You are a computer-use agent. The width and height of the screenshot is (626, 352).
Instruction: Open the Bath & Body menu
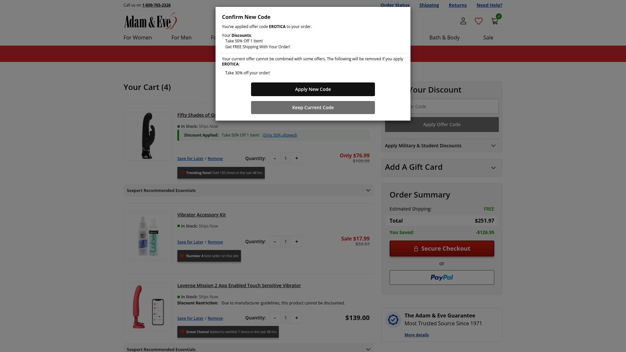444,37
